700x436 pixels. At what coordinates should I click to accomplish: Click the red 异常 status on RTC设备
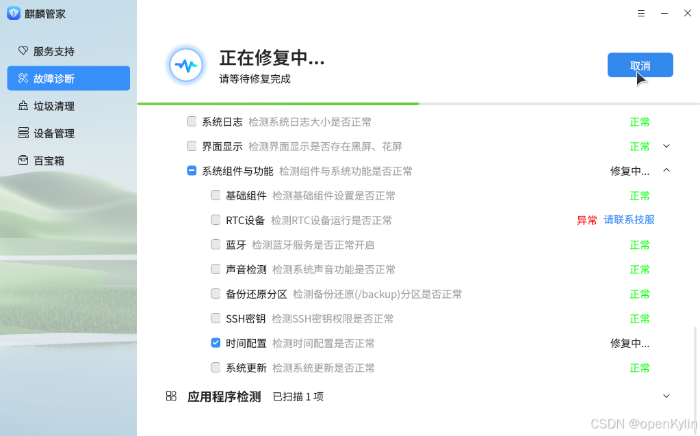(x=586, y=220)
